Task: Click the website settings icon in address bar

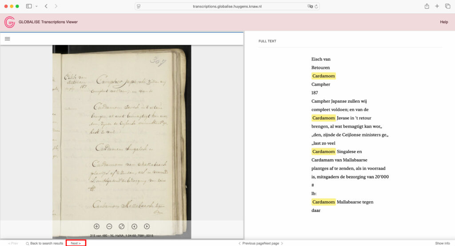Action: click(x=139, y=6)
